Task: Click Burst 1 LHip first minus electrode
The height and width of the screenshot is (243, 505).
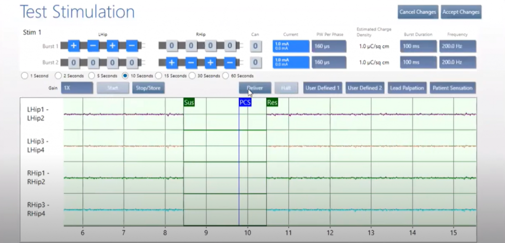Action: tap(93, 46)
